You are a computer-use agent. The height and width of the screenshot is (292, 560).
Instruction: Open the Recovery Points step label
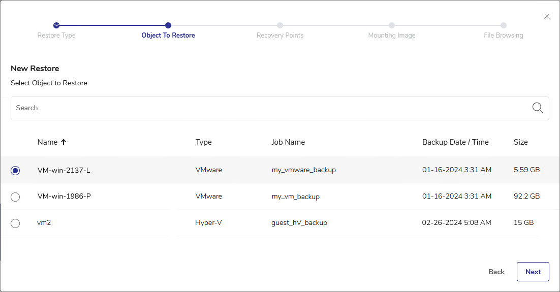coord(280,36)
